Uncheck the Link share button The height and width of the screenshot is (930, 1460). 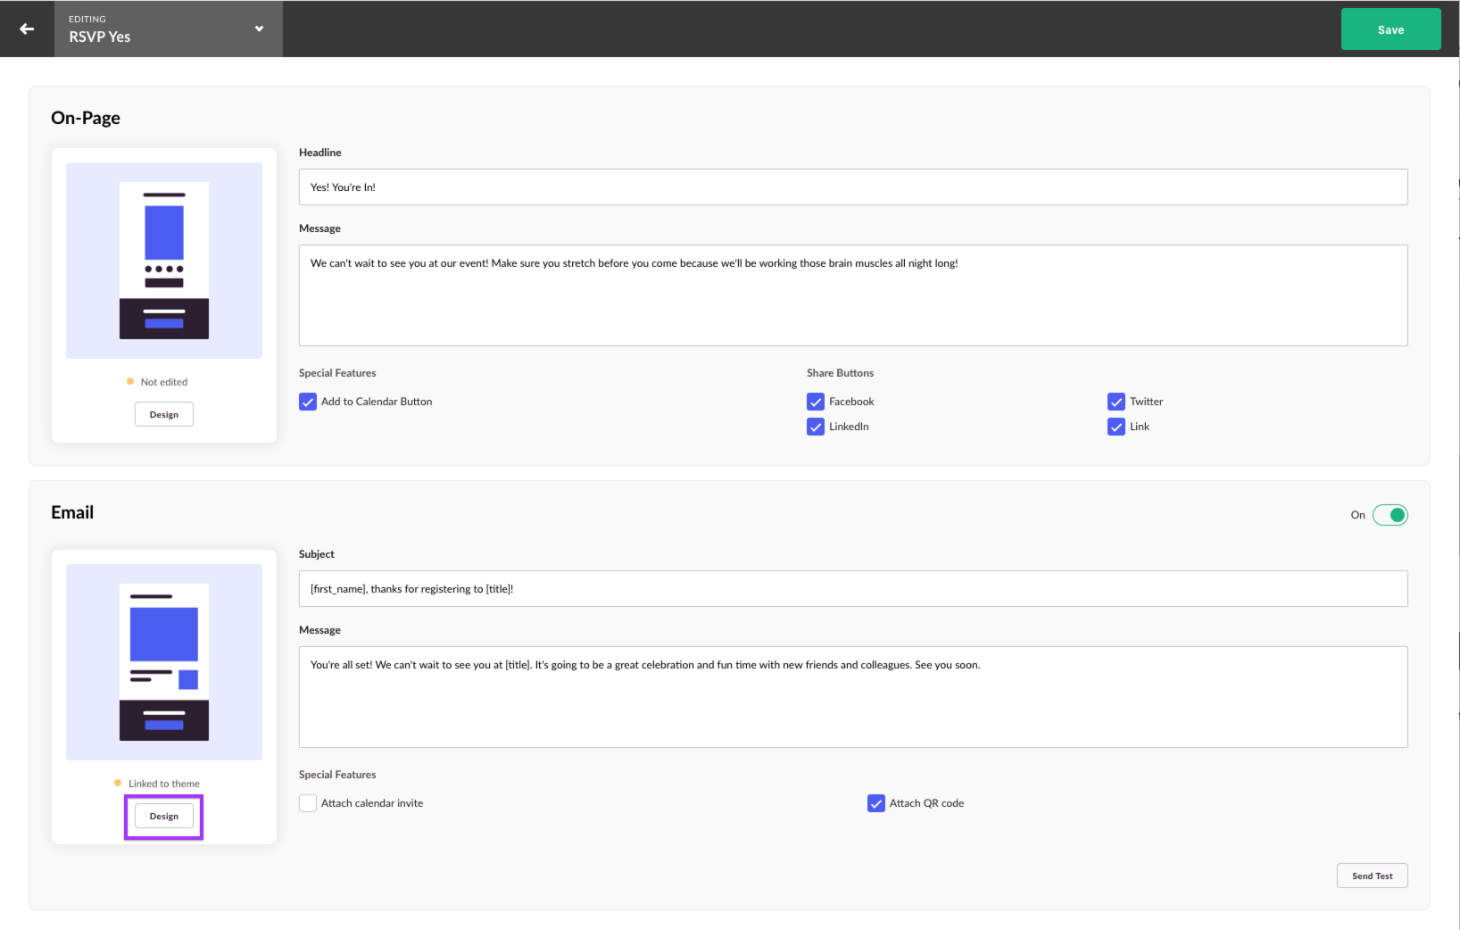[1116, 427]
